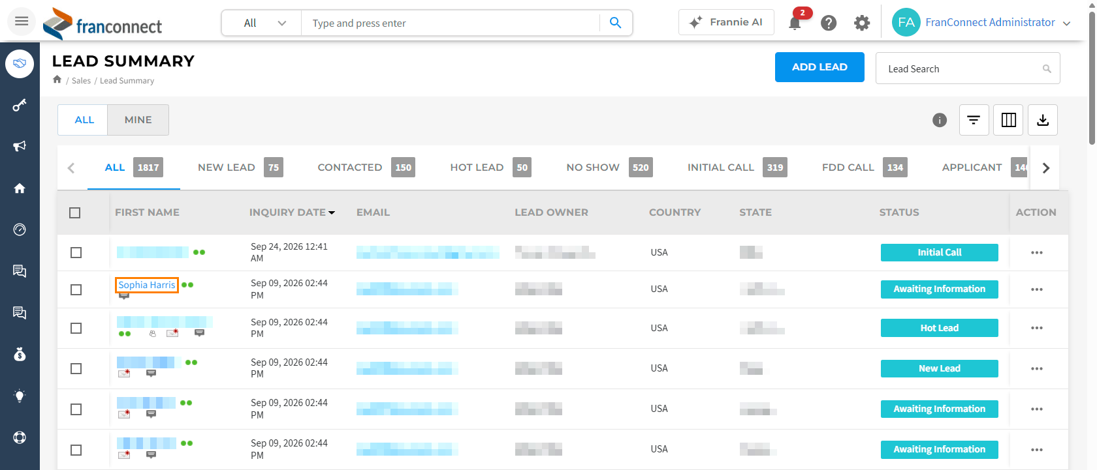Select the checkbox on the New Lead row
The width and height of the screenshot is (1097, 470).
[x=76, y=368]
